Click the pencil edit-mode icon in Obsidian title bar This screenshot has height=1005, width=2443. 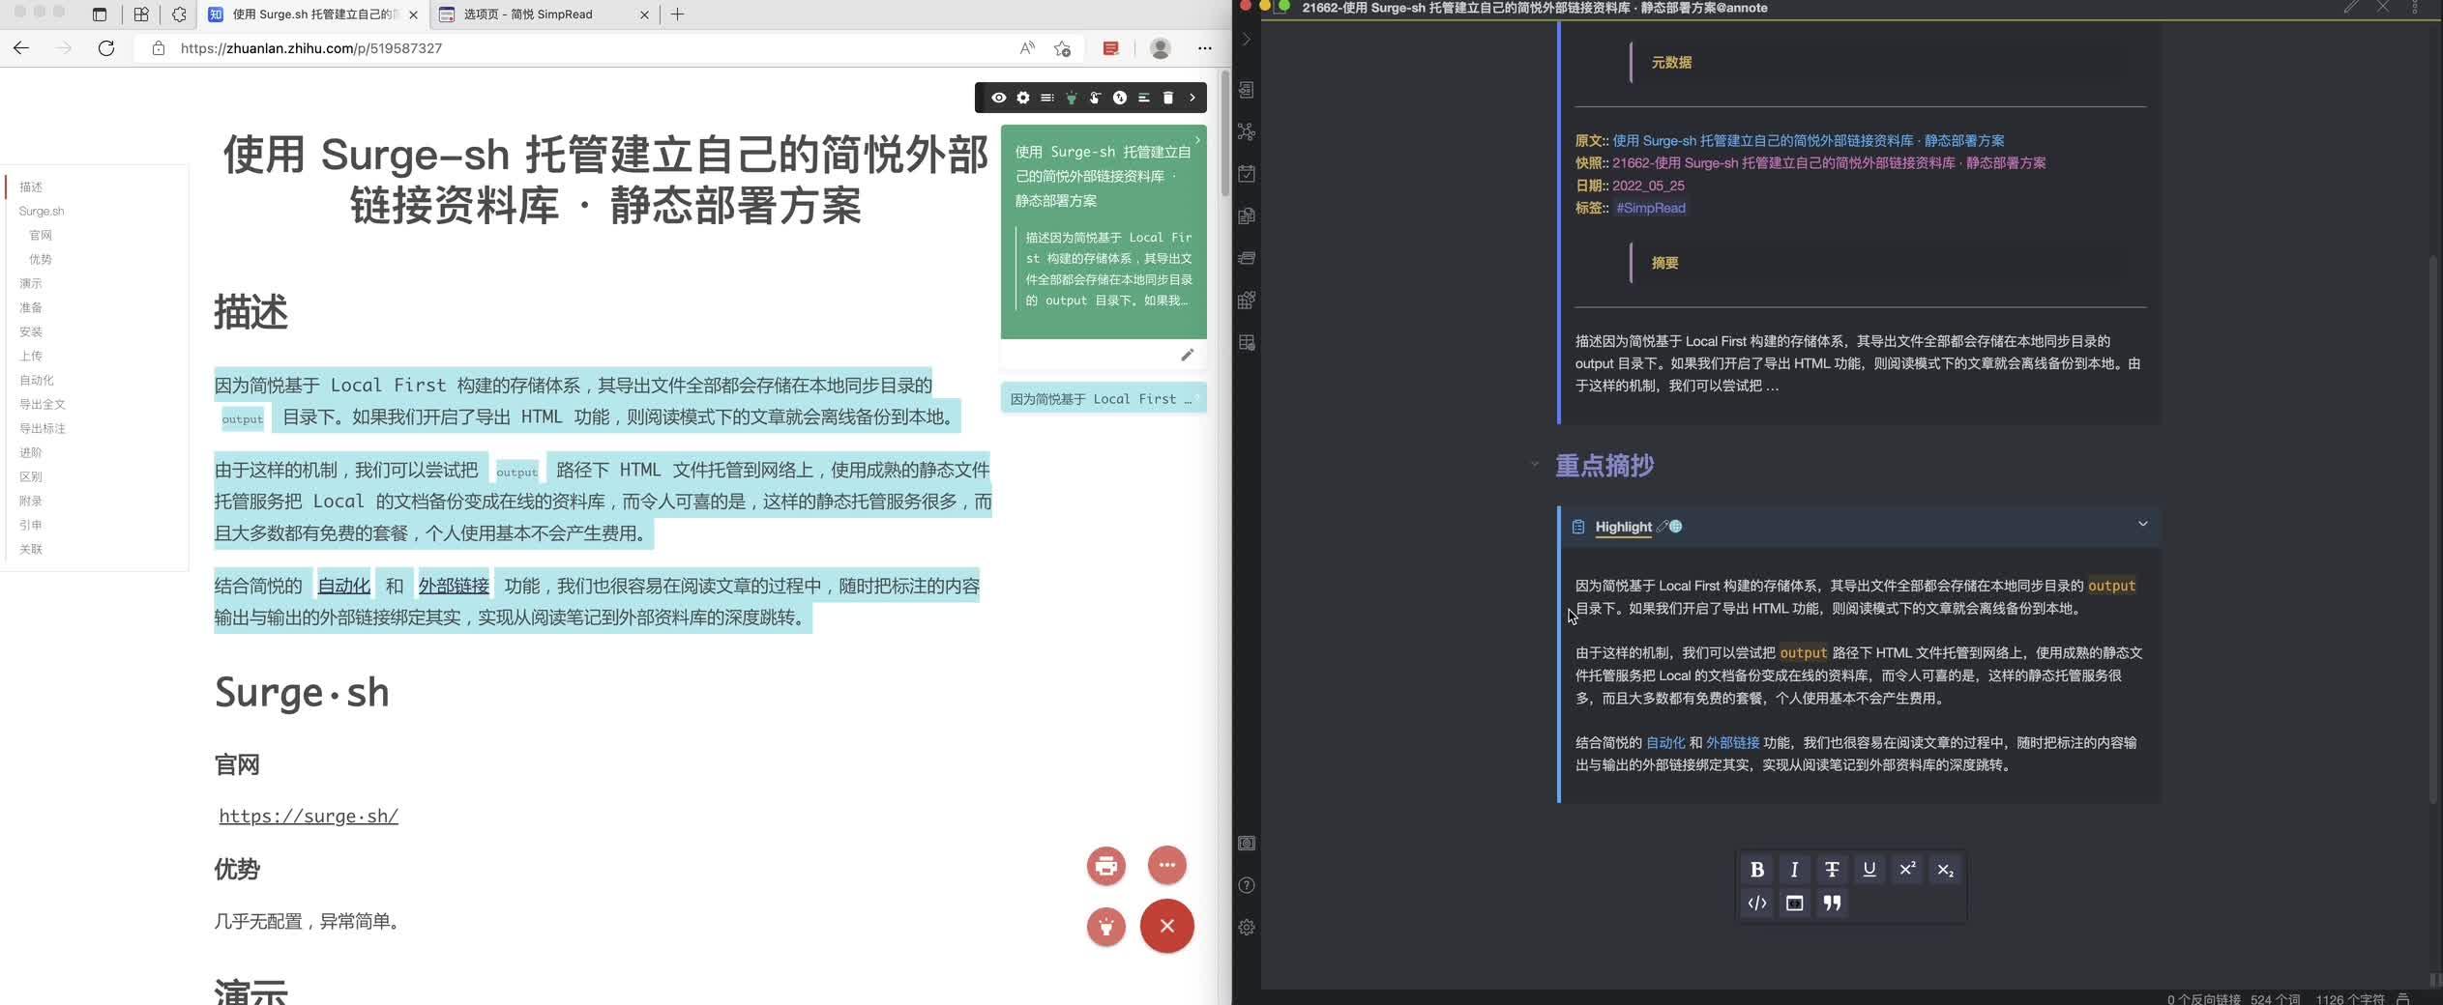(2351, 8)
